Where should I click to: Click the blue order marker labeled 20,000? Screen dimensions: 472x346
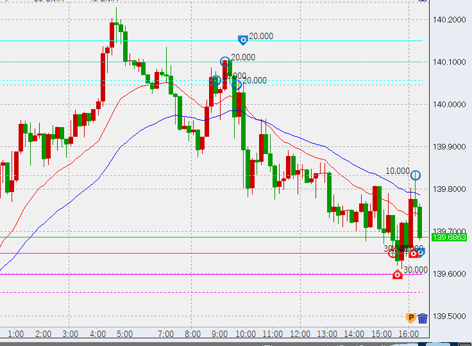click(243, 40)
